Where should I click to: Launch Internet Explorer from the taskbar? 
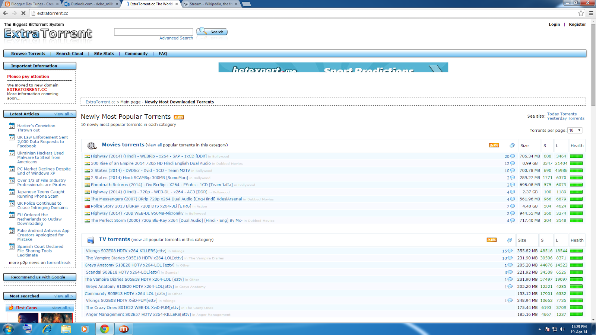point(47,329)
